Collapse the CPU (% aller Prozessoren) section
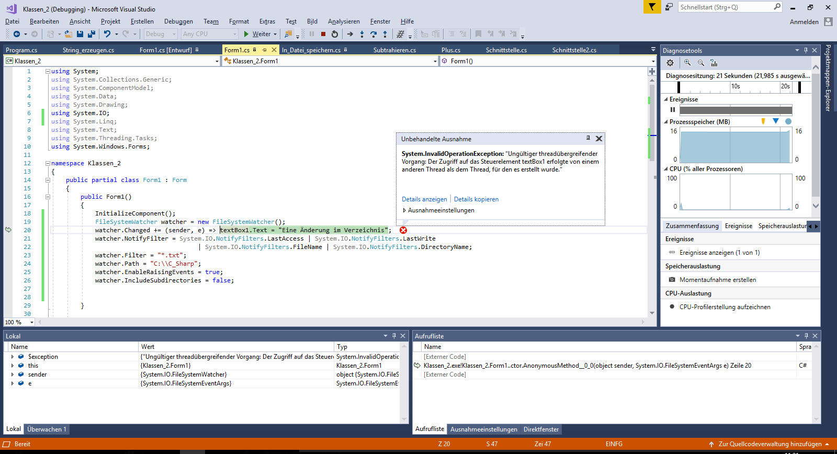Screen dimensions: 837x454 666,169
